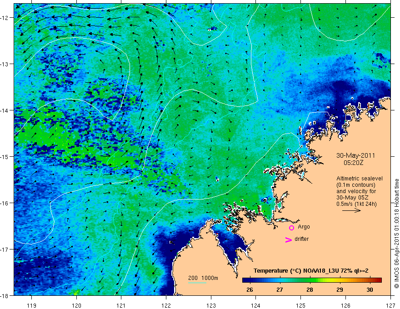The width and height of the screenshot is (400, 309).
Task: Click the 30 label on temperature scale
Action: pos(370,290)
